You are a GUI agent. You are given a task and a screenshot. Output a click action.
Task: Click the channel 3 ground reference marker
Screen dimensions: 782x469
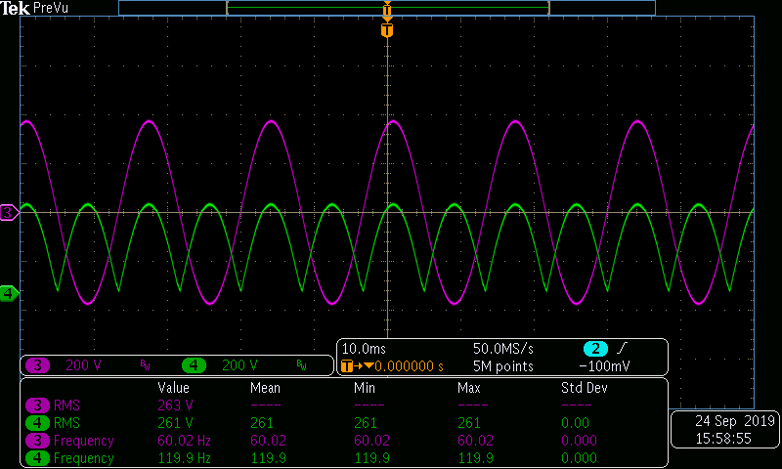9,212
